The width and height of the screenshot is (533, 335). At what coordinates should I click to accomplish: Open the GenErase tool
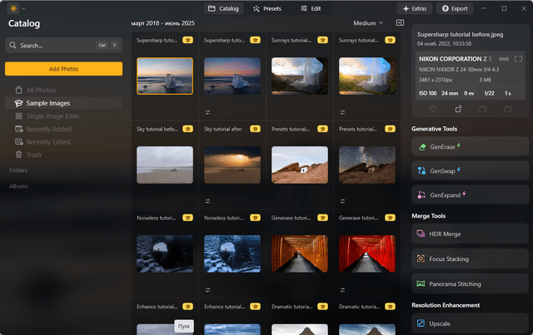pos(470,146)
